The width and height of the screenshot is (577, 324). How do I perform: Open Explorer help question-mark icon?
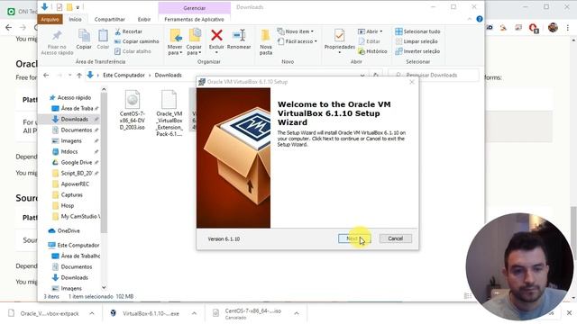point(480,19)
